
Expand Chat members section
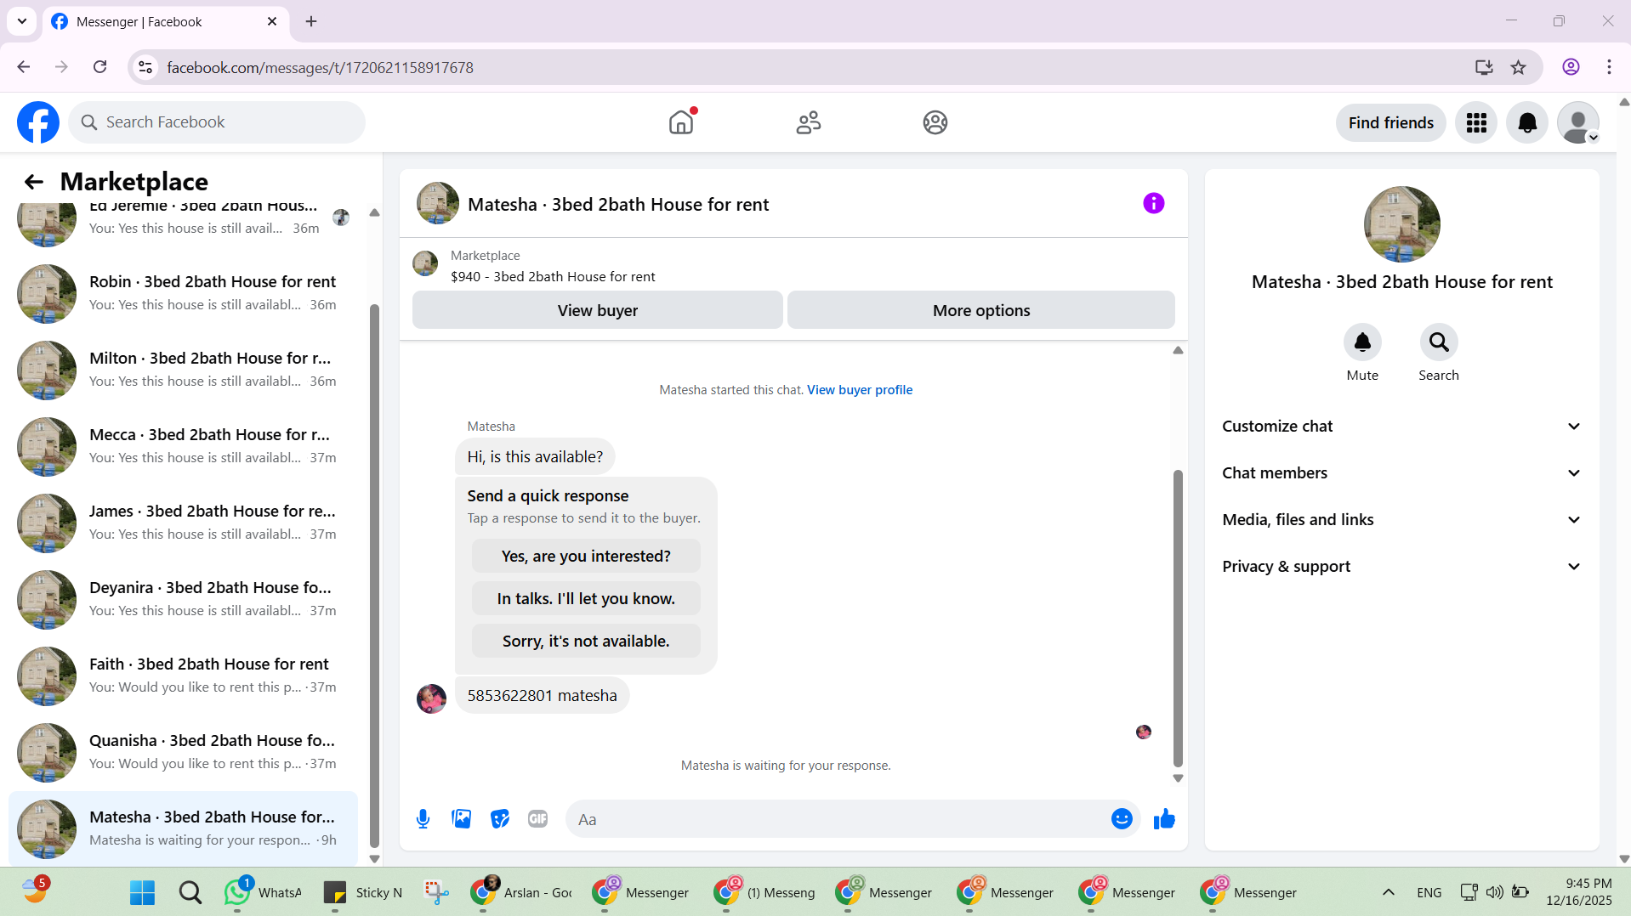click(x=1402, y=473)
